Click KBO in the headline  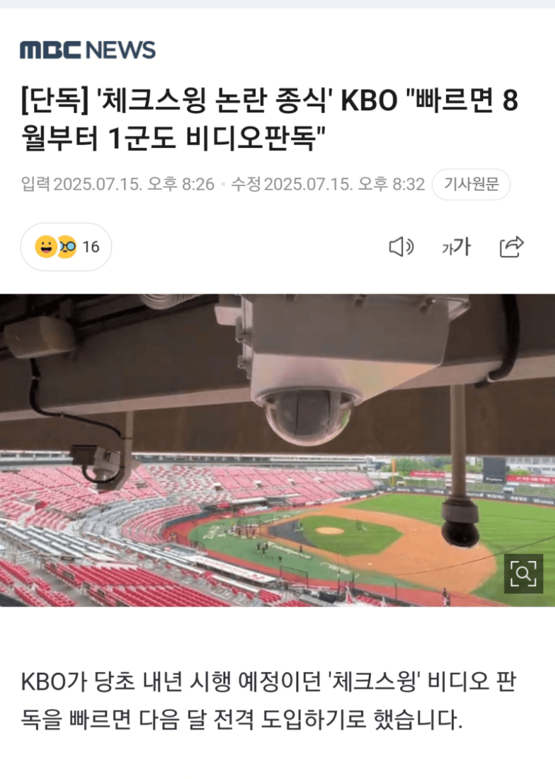coord(369,100)
